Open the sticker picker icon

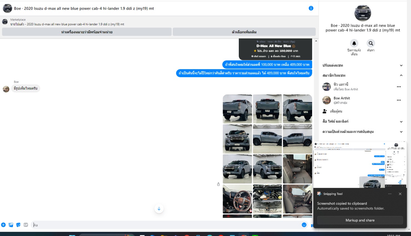coord(18,225)
